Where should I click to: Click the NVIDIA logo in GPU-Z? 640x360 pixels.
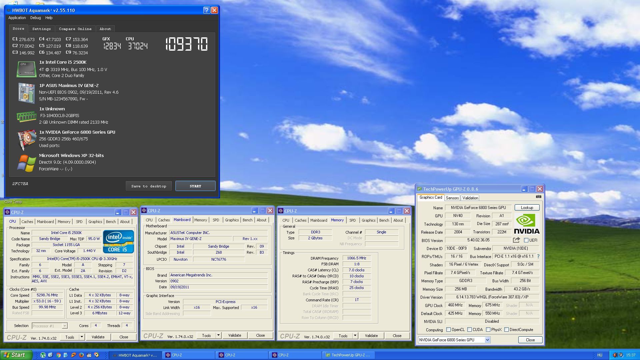click(x=526, y=224)
